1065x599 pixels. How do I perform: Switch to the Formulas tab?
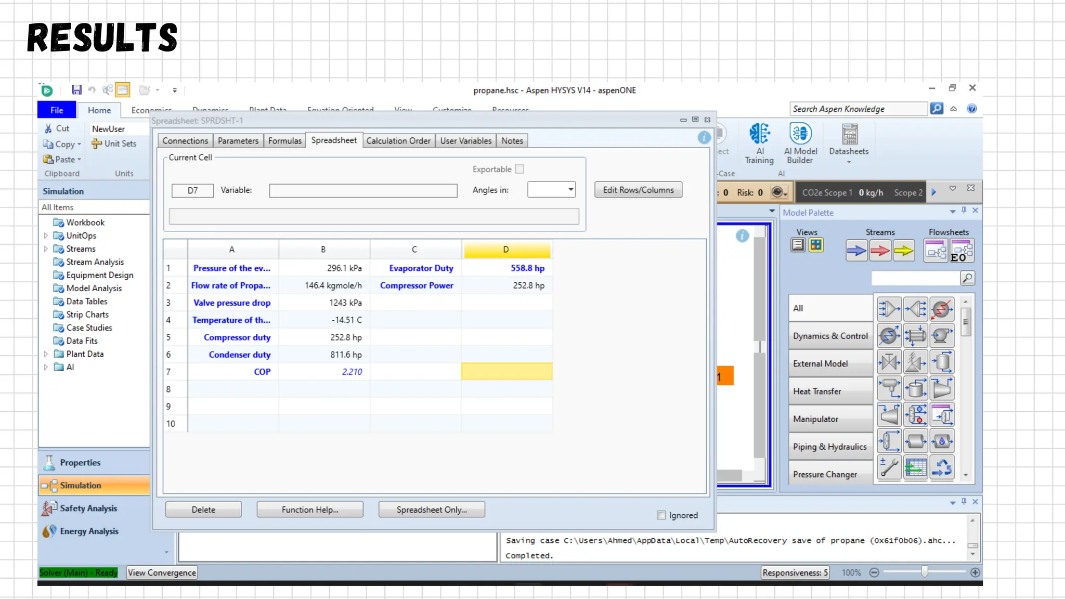284,141
